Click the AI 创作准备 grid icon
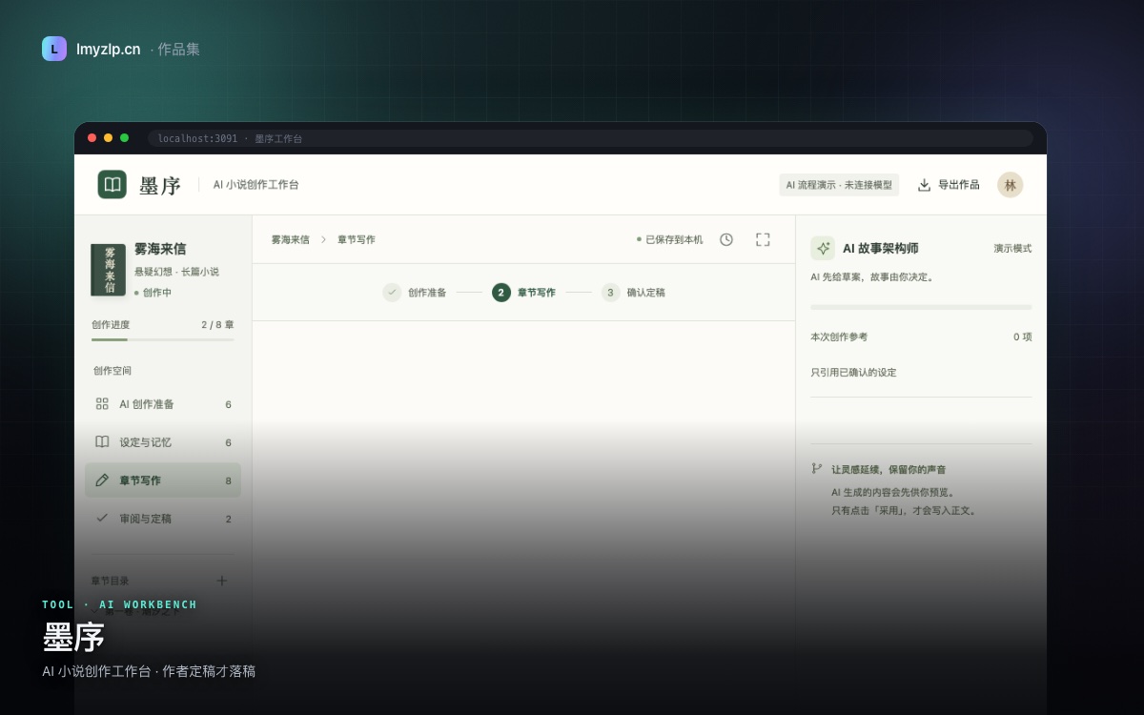The height and width of the screenshot is (715, 1144). (102, 404)
